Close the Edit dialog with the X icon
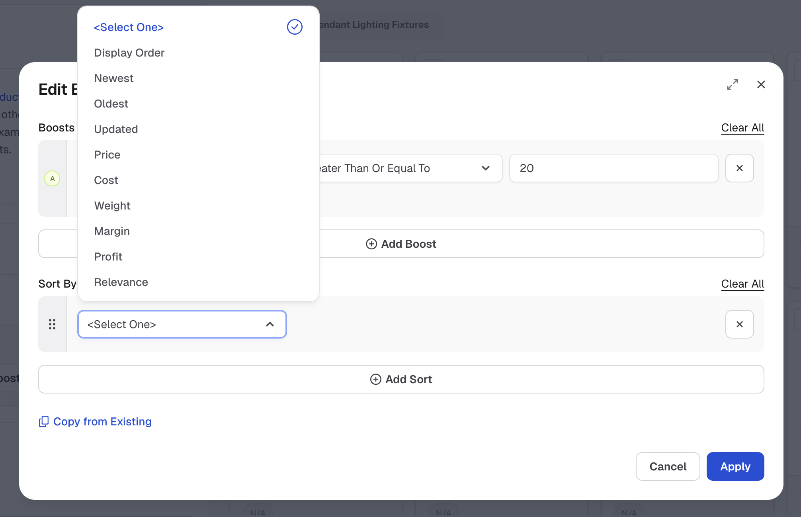This screenshot has width=801, height=517. point(761,84)
